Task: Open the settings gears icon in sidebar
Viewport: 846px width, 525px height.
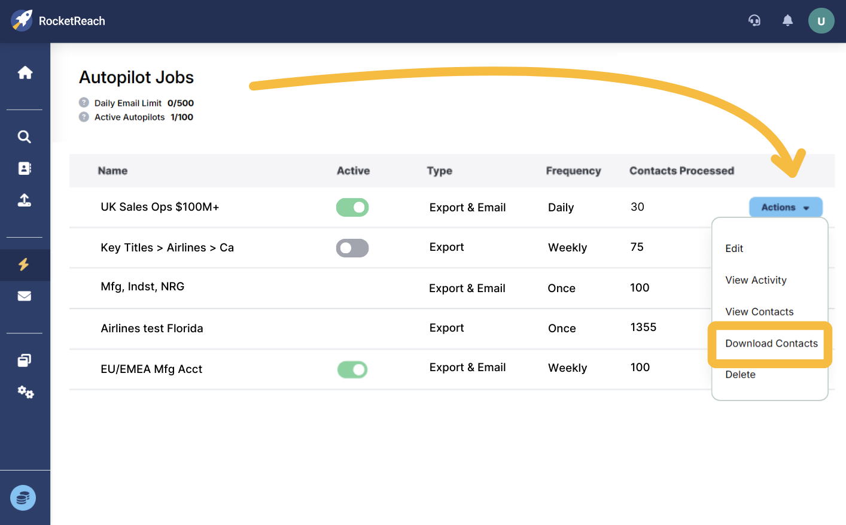Action: pos(26,393)
